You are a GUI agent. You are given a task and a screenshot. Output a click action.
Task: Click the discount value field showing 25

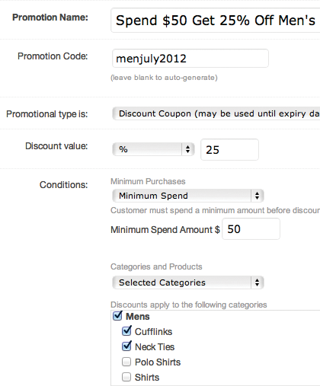[229, 150]
